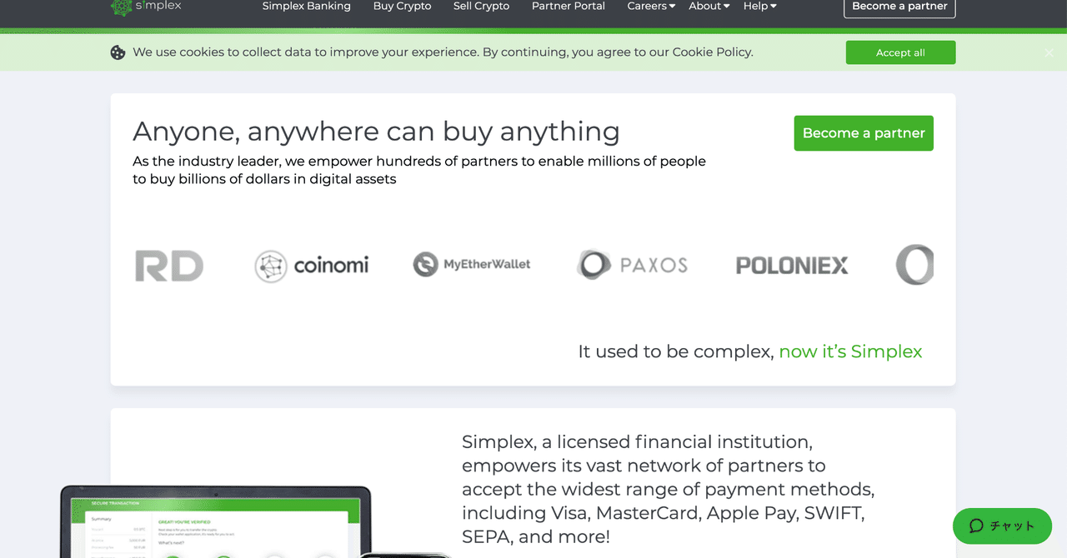Go to the Buy Crypto page

(402, 7)
